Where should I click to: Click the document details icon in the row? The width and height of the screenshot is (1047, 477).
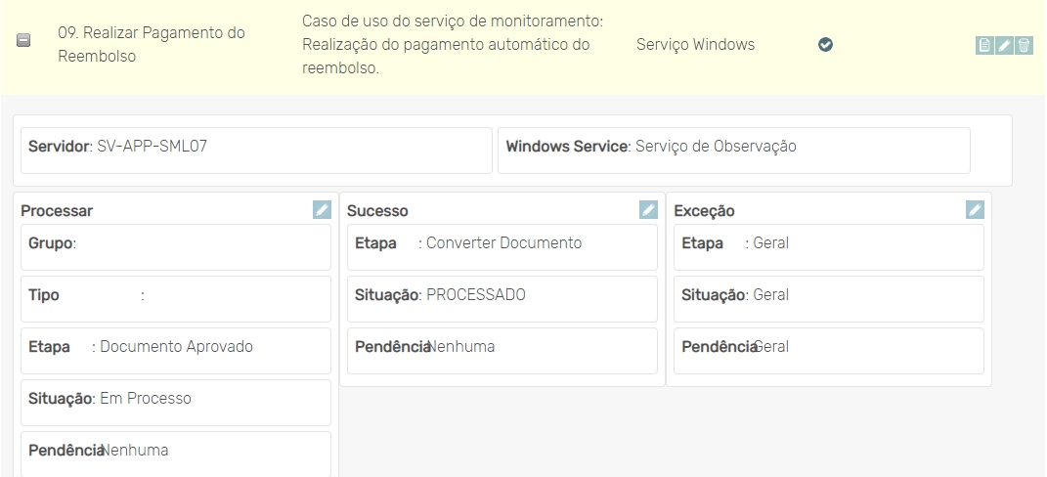985,45
